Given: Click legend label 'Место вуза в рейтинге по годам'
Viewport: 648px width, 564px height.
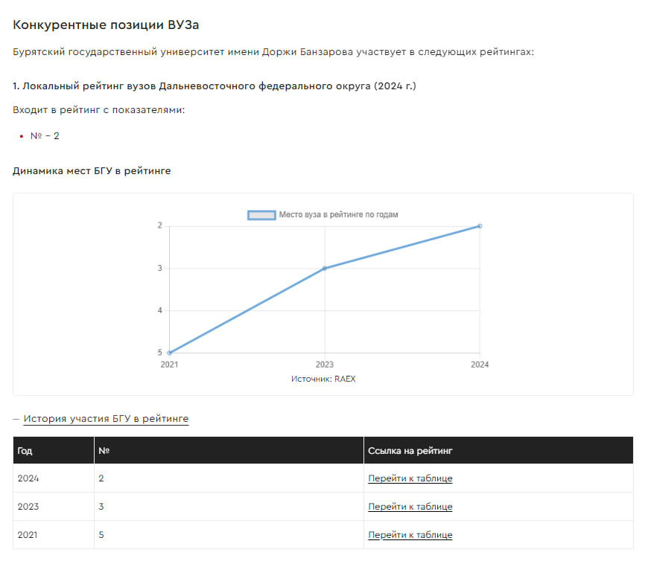Looking at the screenshot, I should pyautogui.click(x=338, y=215).
